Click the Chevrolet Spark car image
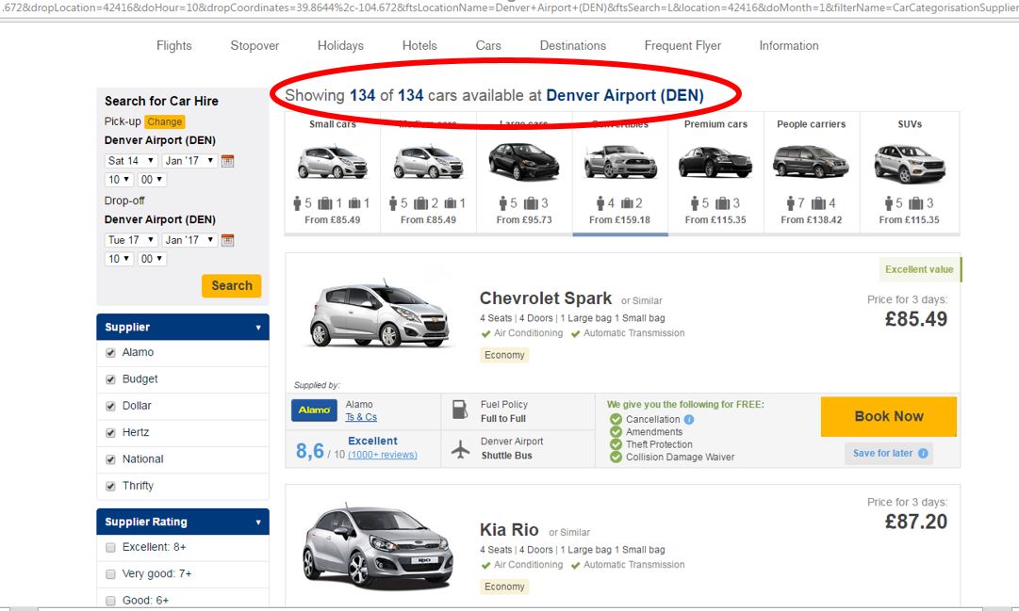This screenshot has height=611, width=1019. (x=380, y=314)
